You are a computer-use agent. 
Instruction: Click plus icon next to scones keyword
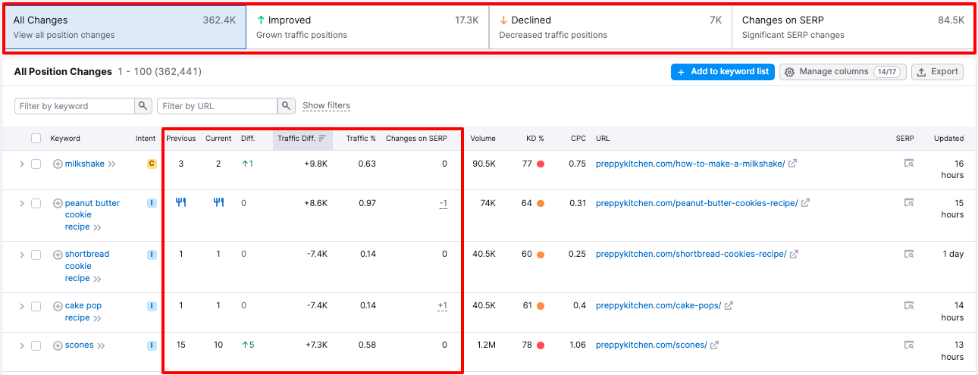point(58,345)
